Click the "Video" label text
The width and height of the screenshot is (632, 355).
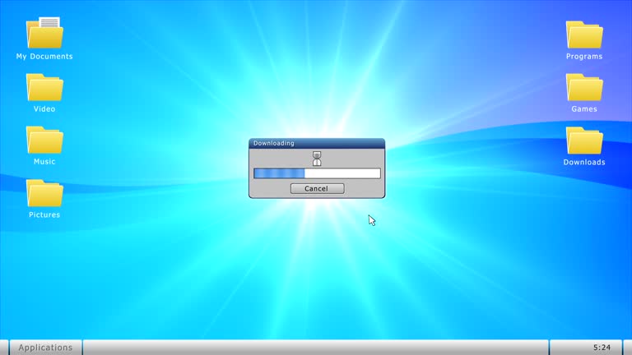coord(44,109)
